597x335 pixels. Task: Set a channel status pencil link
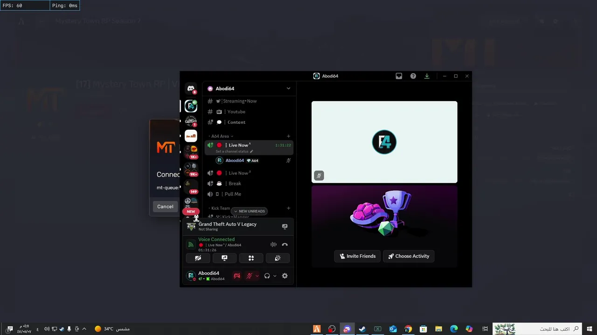234,152
